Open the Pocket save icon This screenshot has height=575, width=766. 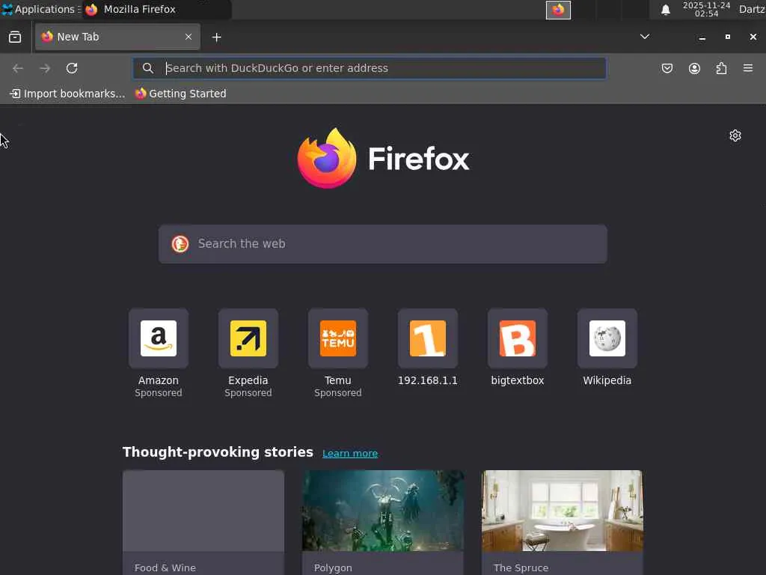667,68
